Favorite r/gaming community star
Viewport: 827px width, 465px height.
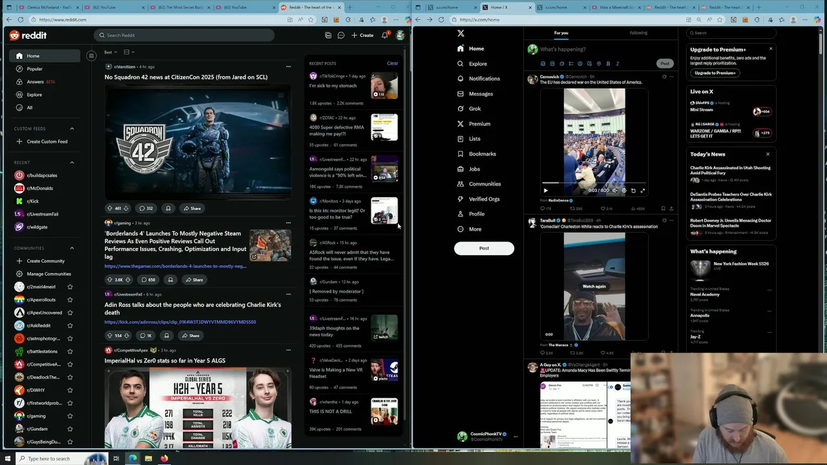coord(70,416)
